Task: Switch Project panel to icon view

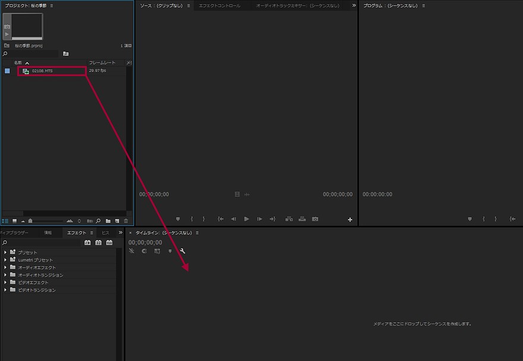Action: [14, 221]
